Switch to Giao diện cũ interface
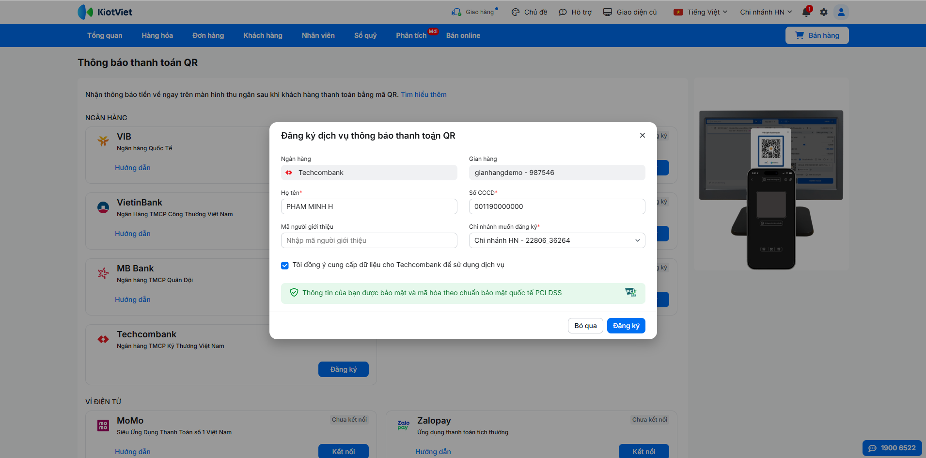 pyautogui.click(x=629, y=12)
